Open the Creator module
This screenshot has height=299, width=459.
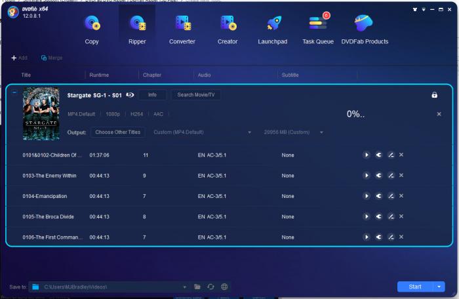(228, 30)
